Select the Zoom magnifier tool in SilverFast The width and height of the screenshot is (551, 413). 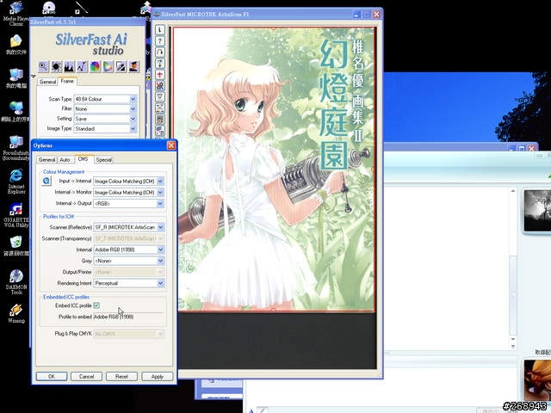43,66
